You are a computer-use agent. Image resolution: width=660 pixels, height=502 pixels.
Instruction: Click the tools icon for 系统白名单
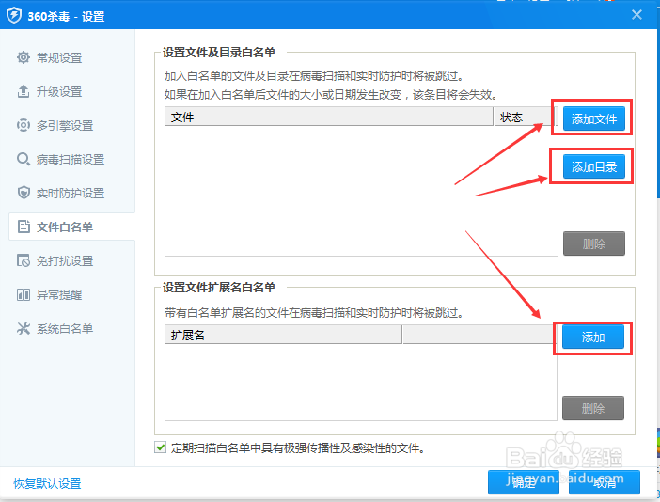click(x=24, y=328)
